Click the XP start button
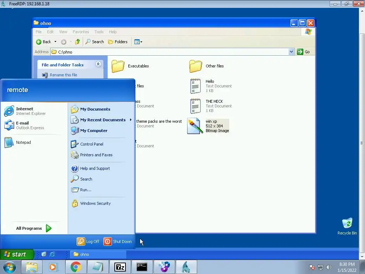This screenshot has width=365, height=274. tap(17, 254)
